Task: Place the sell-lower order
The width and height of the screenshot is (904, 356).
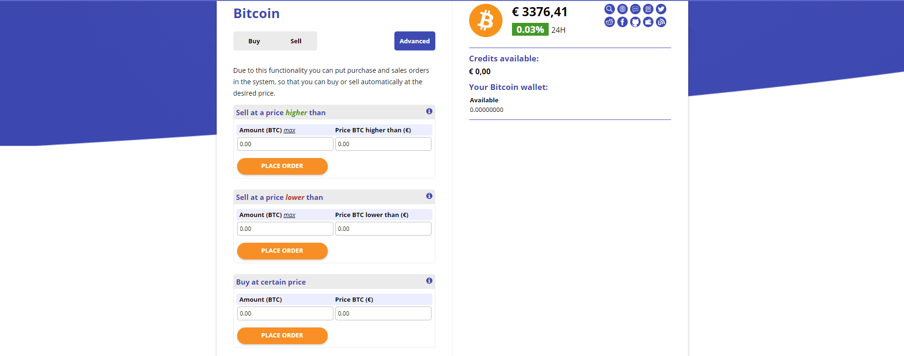Action: pyautogui.click(x=282, y=251)
